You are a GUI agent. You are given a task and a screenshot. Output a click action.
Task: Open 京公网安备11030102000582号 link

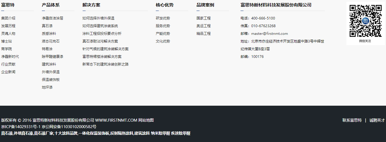[x=69, y=127]
